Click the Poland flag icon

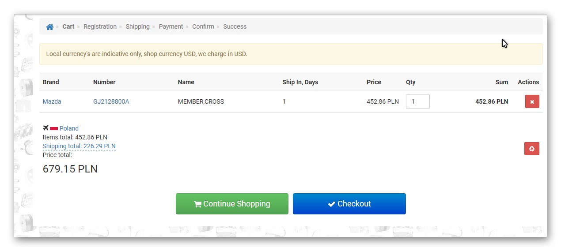point(54,128)
